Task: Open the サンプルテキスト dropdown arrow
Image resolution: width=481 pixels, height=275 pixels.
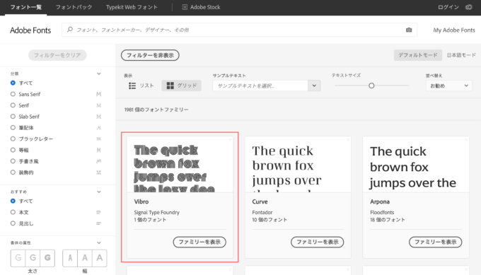Action: point(314,86)
